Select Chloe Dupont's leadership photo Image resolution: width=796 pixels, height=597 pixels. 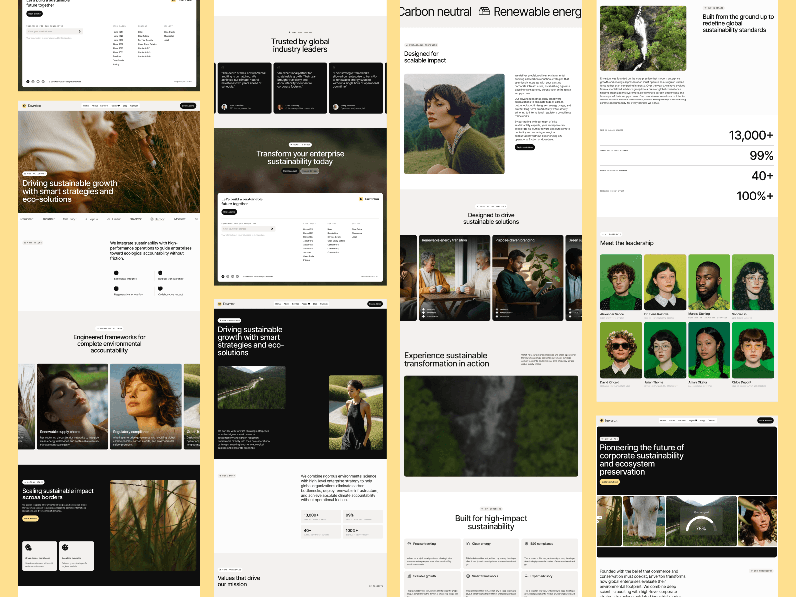pyautogui.click(x=753, y=350)
